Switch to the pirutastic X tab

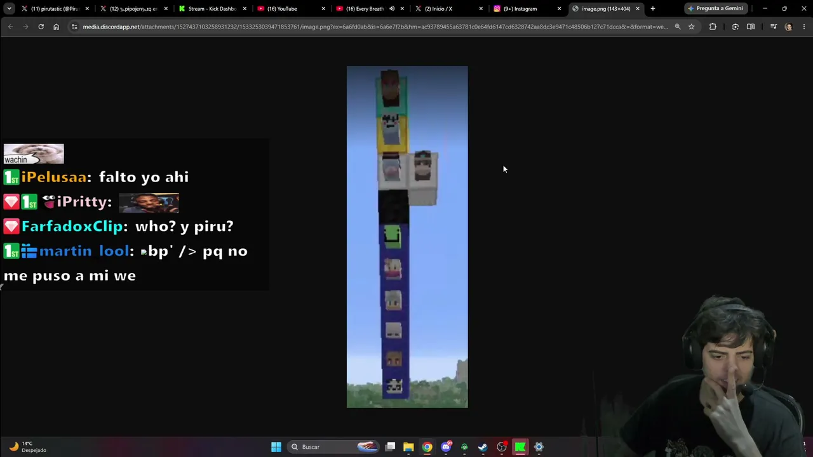tap(56, 9)
